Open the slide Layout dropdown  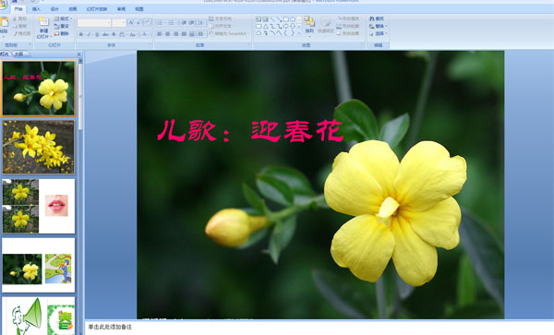coord(64,18)
